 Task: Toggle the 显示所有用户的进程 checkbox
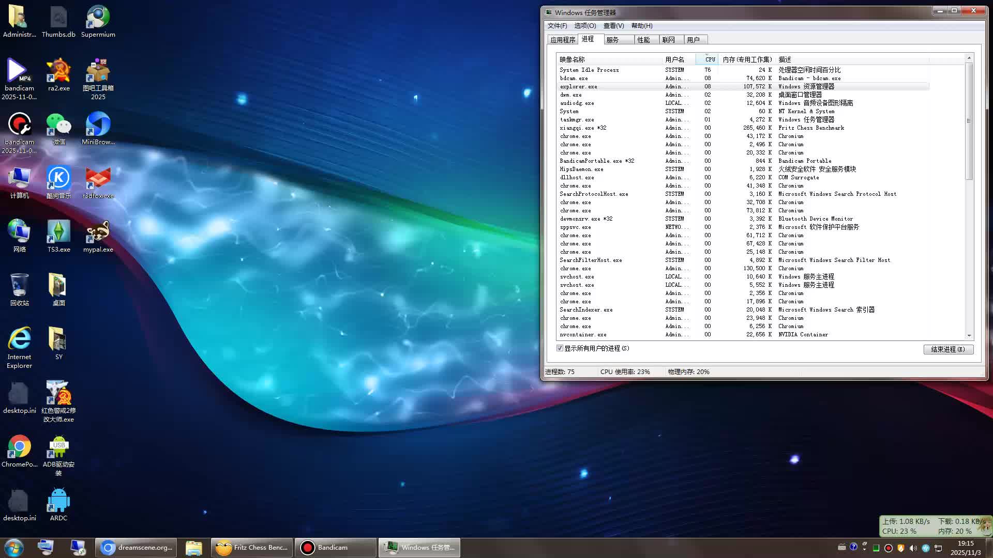tap(560, 348)
